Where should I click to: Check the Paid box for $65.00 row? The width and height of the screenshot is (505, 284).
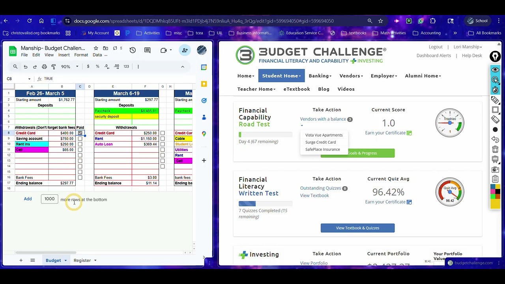point(80,150)
